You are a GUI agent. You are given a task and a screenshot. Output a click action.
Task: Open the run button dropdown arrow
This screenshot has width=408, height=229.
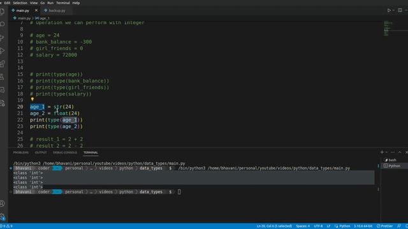(393, 10)
